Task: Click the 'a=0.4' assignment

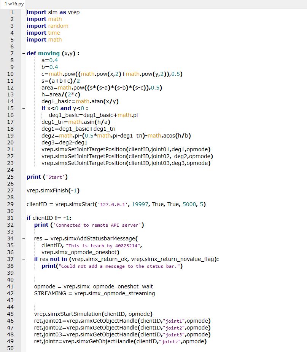Action: coord(49,61)
